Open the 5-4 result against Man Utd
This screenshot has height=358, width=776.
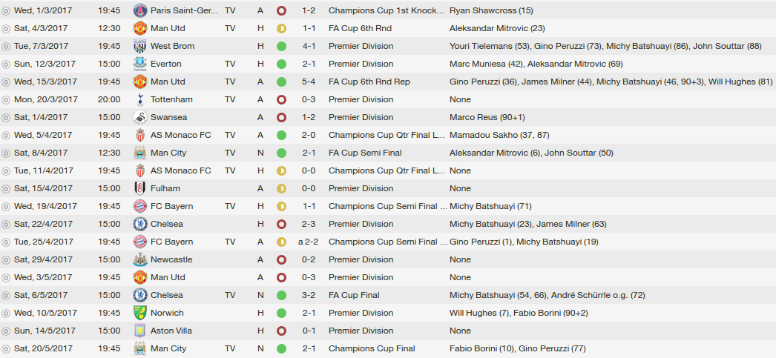pos(310,82)
